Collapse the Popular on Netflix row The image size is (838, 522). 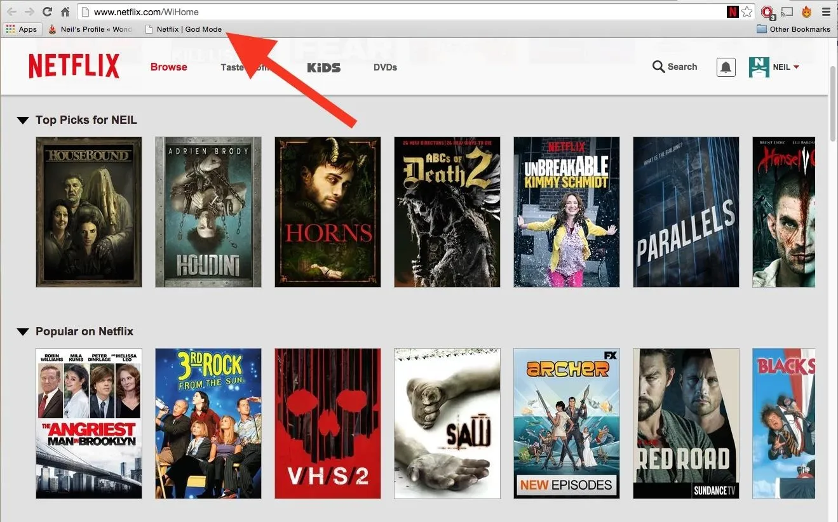pyautogui.click(x=23, y=331)
